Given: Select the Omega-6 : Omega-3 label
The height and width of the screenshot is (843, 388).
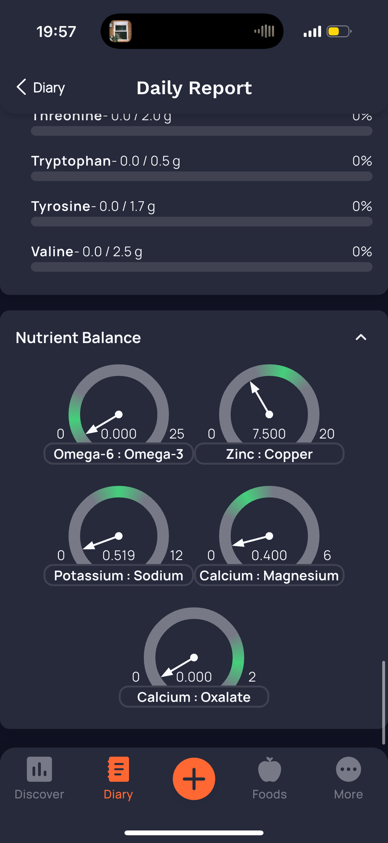Looking at the screenshot, I should pos(118,454).
